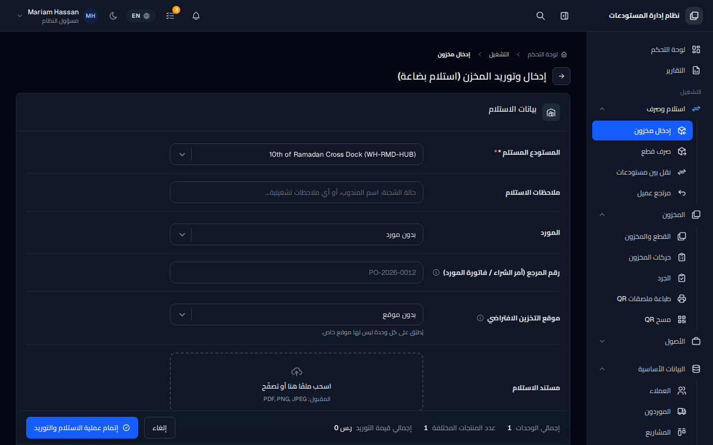
Task: Open the search icon in top bar
Action: 541,16
